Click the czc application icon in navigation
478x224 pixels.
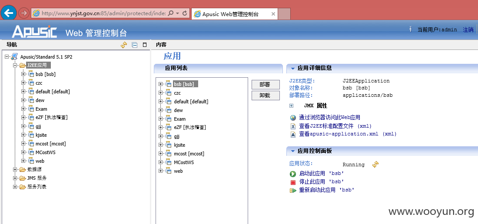[31, 82]
